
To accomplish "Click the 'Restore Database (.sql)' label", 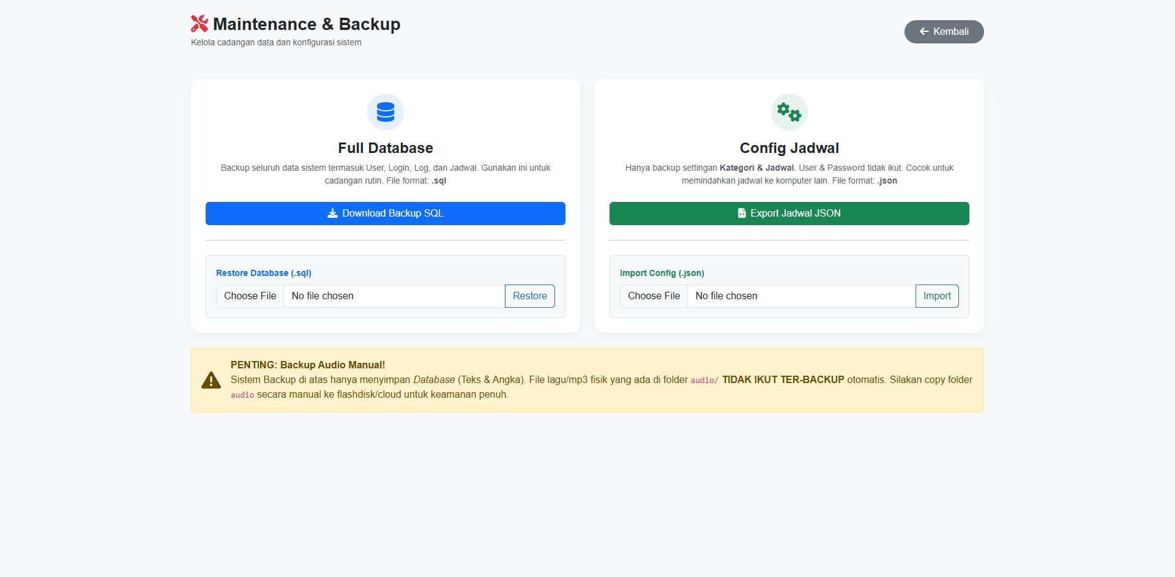I will (264, 273).
